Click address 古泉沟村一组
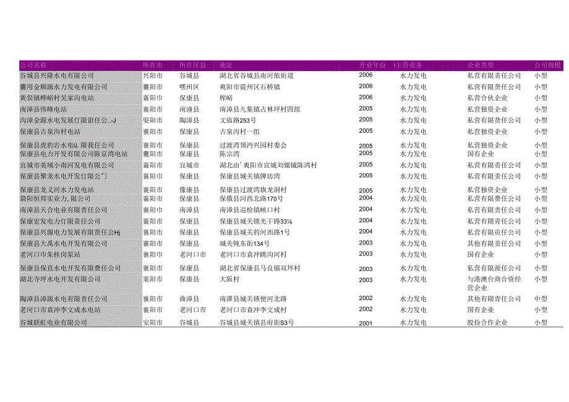Screen dimensions: 569x402 239,132
